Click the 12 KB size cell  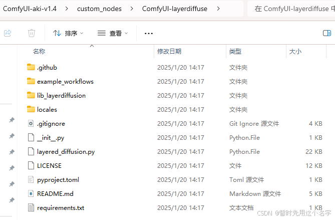314,166
